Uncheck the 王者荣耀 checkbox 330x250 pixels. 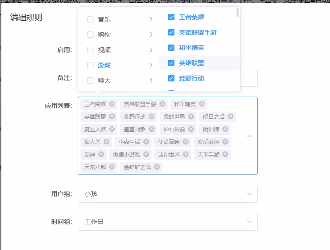tap(171, 17)
